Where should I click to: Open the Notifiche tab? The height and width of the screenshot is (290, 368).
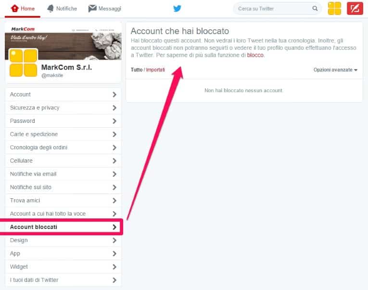pyautogui.click(x=62, y=9)
